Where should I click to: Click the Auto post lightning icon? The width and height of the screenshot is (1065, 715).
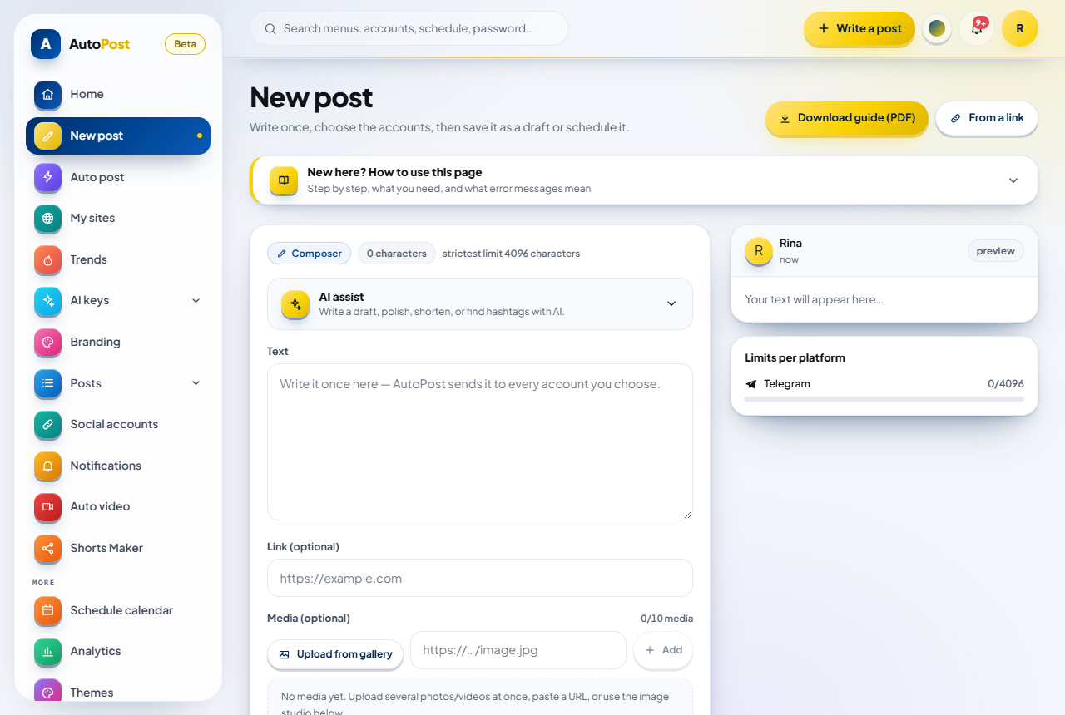pyautogui.click(x=47, y=177)
